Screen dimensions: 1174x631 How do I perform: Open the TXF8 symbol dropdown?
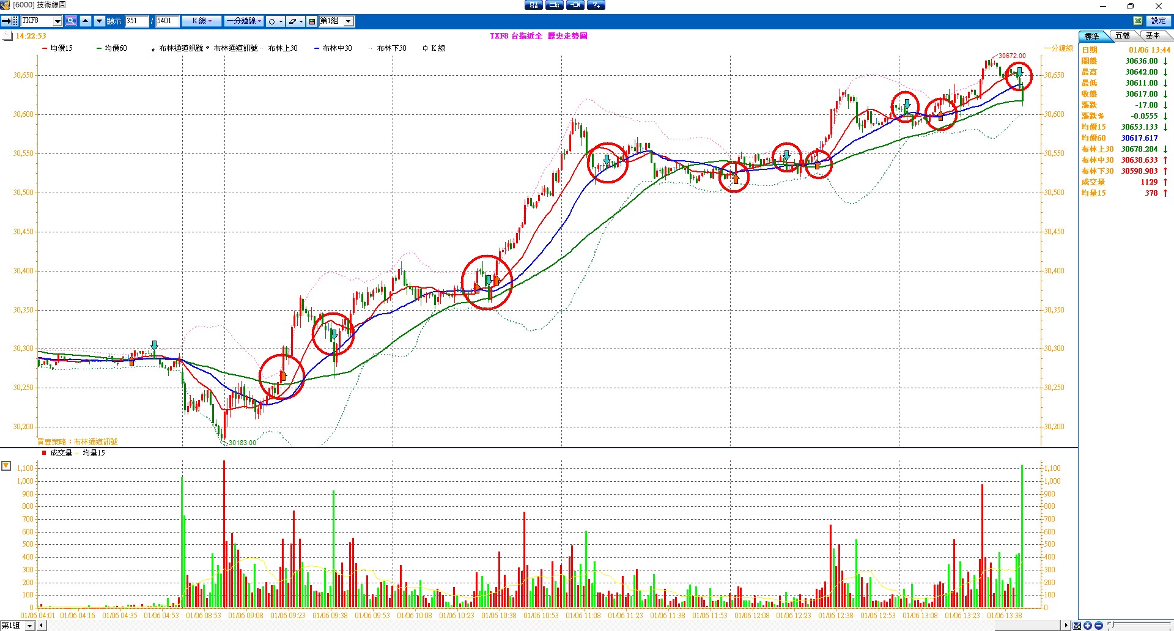point(57,21)
